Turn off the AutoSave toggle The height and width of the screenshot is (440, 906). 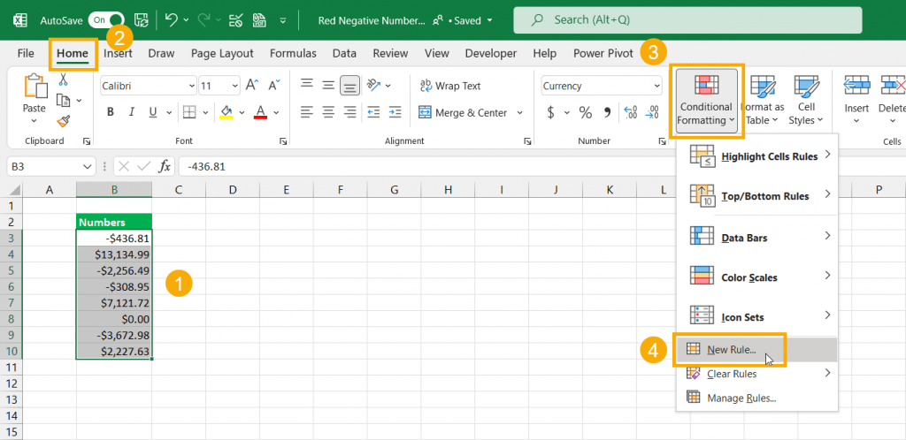[x=106, y=19]
